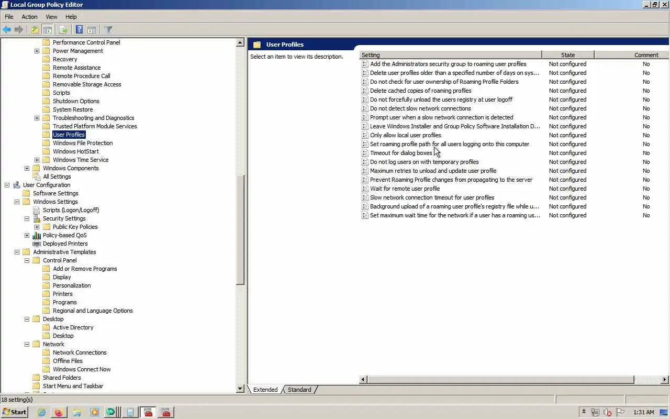Click the Back arrow toolbar icon
The width and height of the screenshot is (670, 419).
[x=7, y=30]
